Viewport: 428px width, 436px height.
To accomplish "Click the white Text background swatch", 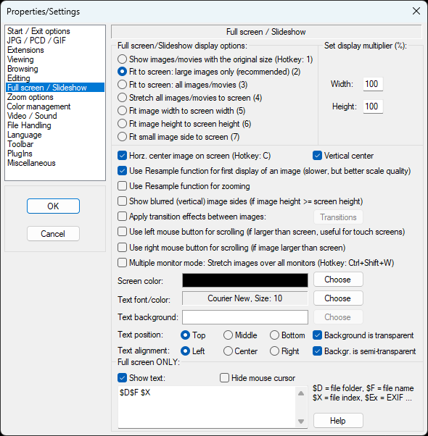I will (245, 317).
